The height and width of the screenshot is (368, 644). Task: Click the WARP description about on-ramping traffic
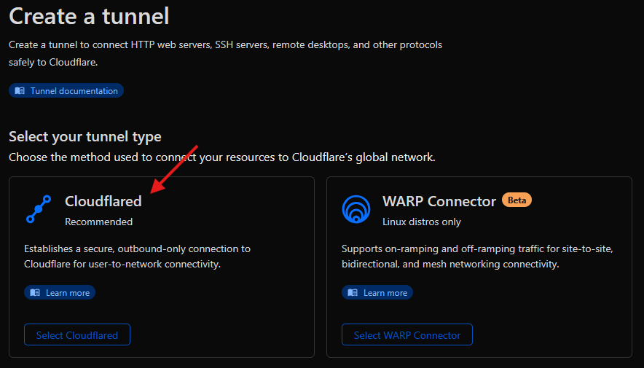point(477,257)
